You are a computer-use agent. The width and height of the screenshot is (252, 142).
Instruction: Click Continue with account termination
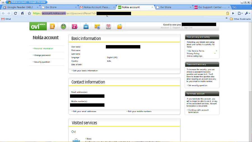click(198, 111)
